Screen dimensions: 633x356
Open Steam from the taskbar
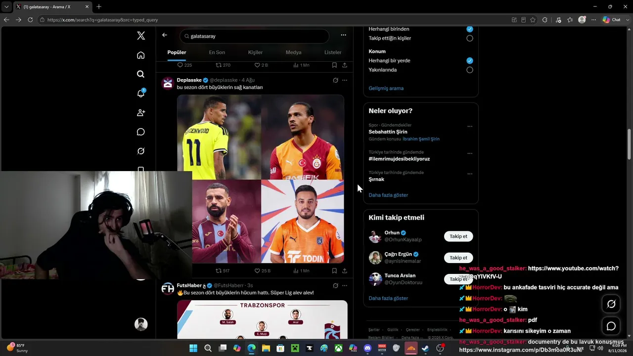(x=425, y=348)
